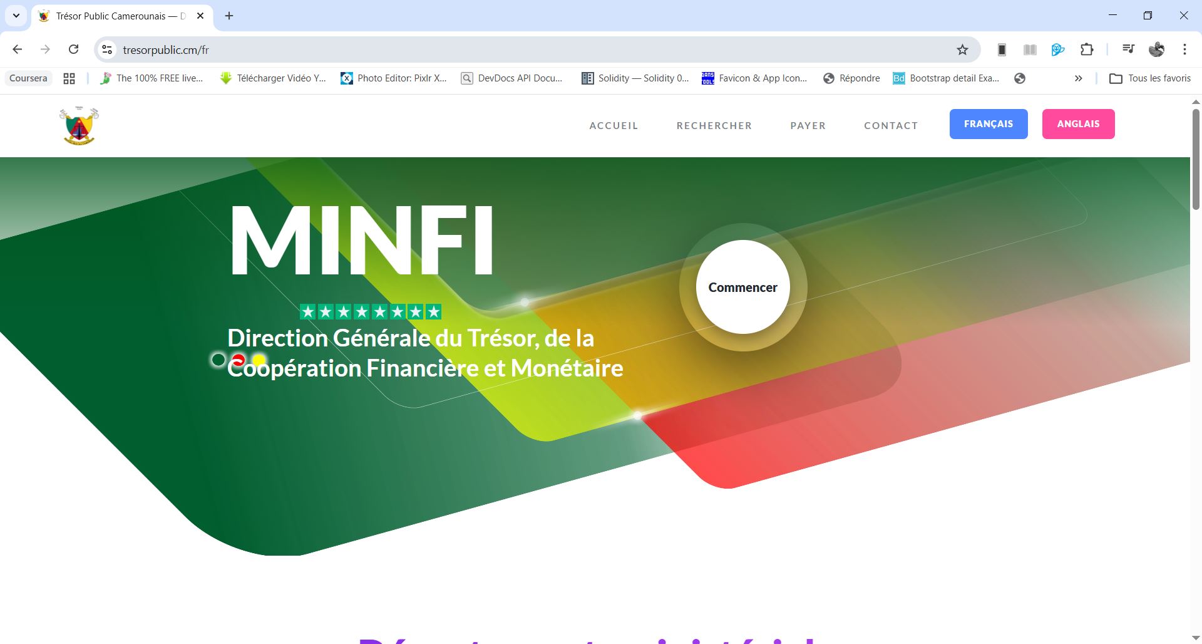This screenshot has height=644, width=1202.
Task: Show more bookmarks with the chevron
Action: click(1078, 78)
